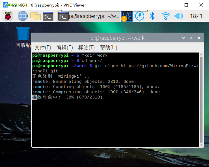This screenshot has width=209, height=167.
Task: Click the panel clock showing 18:41
Action: click(196, 16)
